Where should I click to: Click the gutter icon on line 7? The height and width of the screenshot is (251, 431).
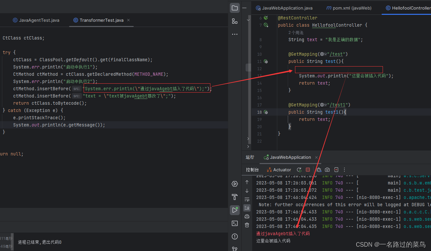tap(266, 25)
